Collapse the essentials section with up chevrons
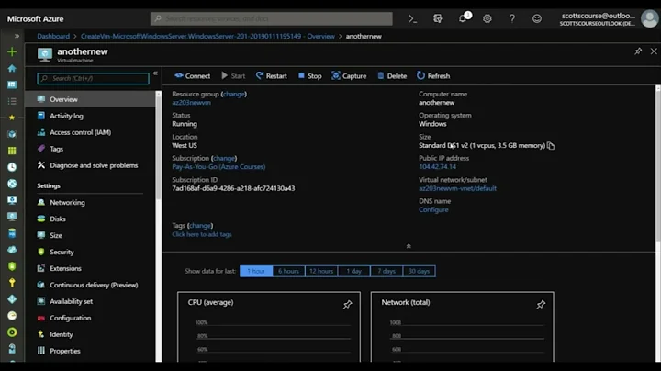 (x=409, y=246)
